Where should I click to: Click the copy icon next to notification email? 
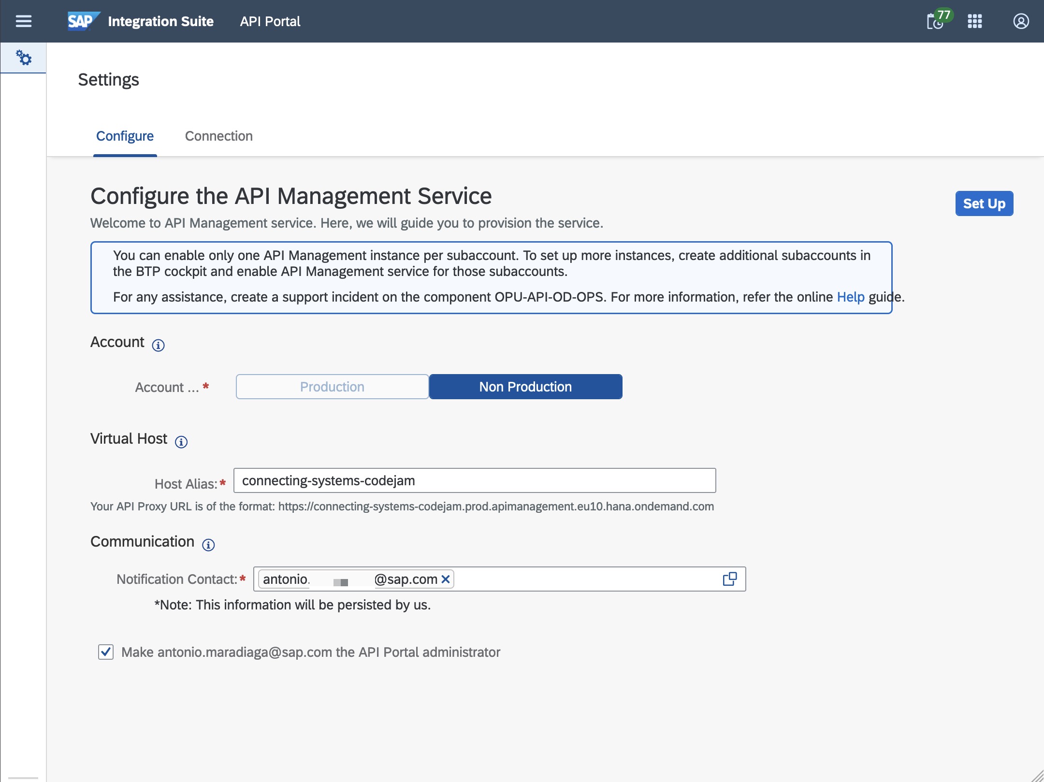coord(729,579)
